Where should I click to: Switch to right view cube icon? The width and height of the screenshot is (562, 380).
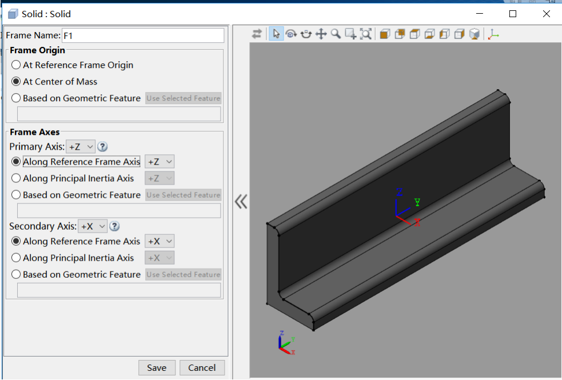tap(459, 34)
